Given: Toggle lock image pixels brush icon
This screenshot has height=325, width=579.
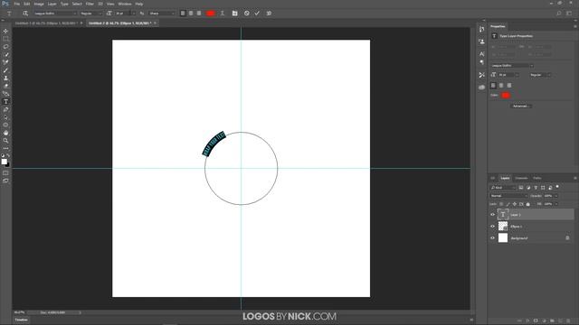Looking at the screenshot, I should [x=508, y=204].
